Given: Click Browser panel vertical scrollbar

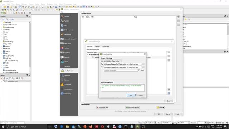Looking at the screenshot, I should [x=30, y=47].
